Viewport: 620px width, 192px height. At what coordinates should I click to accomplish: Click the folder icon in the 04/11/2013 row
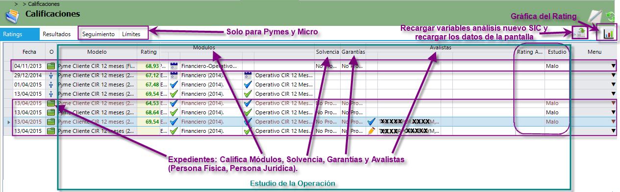51,66
